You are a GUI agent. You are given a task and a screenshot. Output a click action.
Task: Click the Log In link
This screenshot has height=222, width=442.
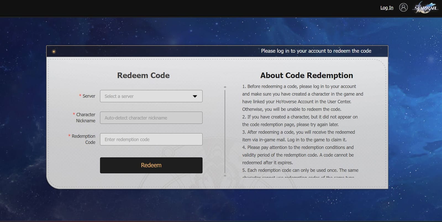pyautogui.click(x=386, y=8)
